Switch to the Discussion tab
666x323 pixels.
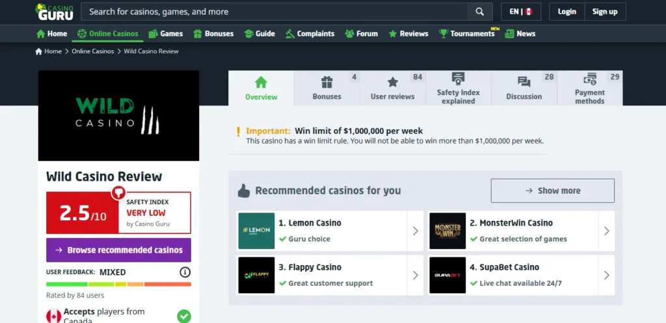tap(524, 88)
